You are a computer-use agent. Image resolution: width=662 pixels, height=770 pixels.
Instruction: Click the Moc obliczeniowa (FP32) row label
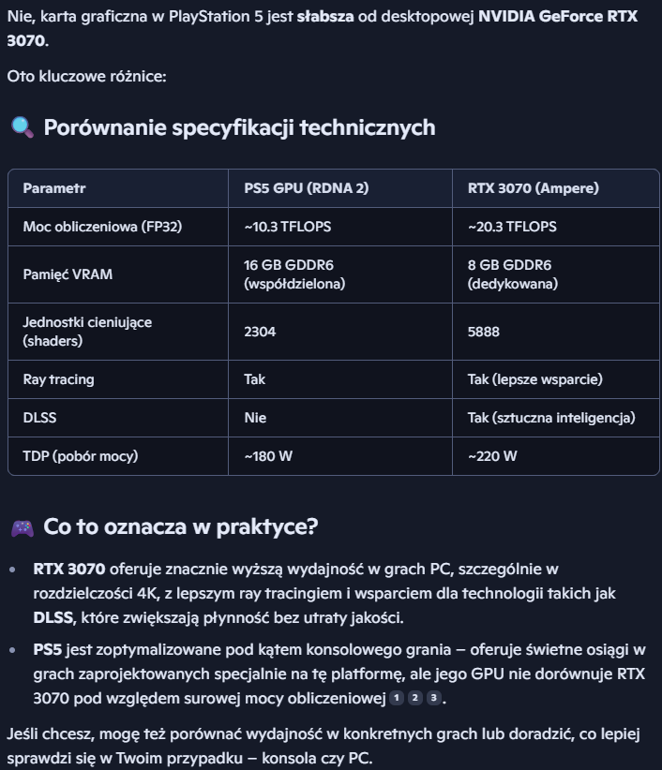[96, 227]
